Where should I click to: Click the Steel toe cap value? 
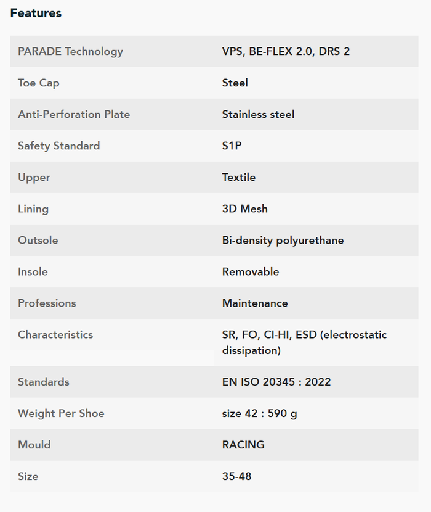point(235,83)
